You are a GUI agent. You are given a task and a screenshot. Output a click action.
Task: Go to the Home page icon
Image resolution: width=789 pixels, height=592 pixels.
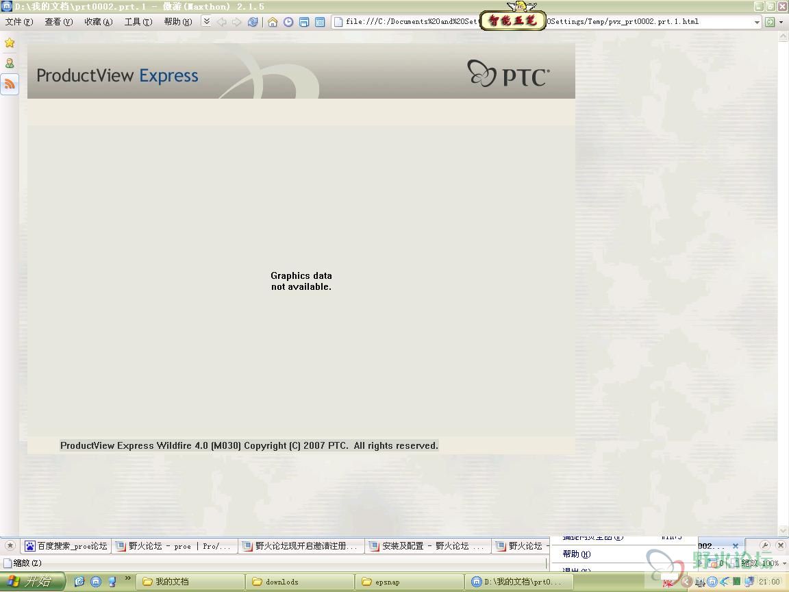point(272,22)
